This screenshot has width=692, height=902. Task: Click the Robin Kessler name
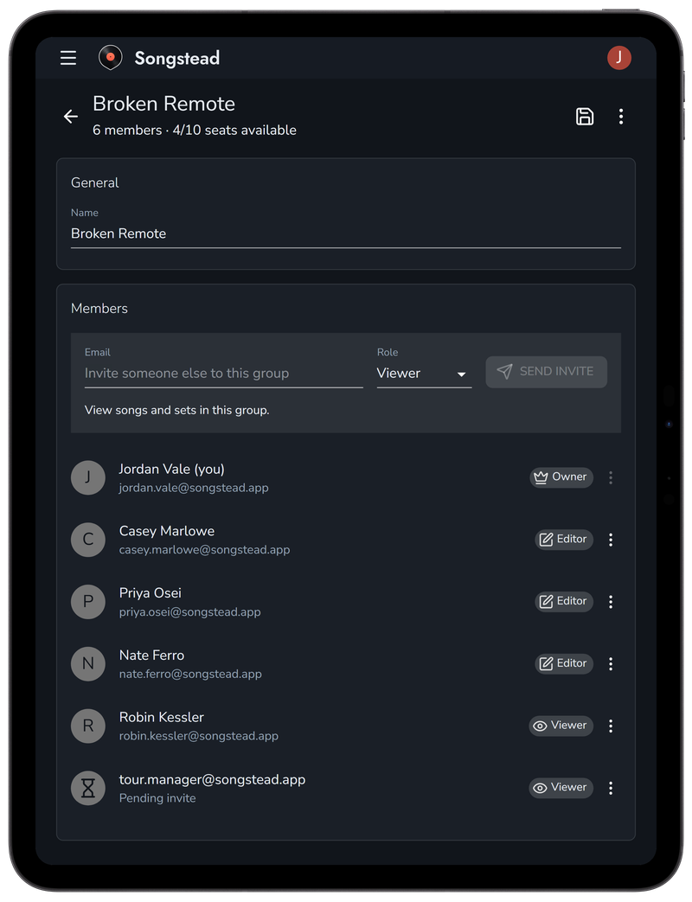click(x=162, y=717)
